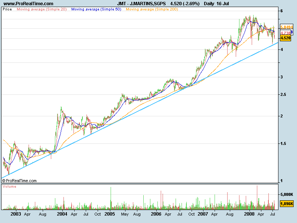Click the May label on time axis

[x=125, y=214]
